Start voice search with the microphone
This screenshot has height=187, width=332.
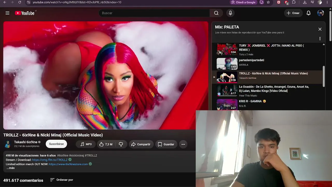(x=230, y=13)
